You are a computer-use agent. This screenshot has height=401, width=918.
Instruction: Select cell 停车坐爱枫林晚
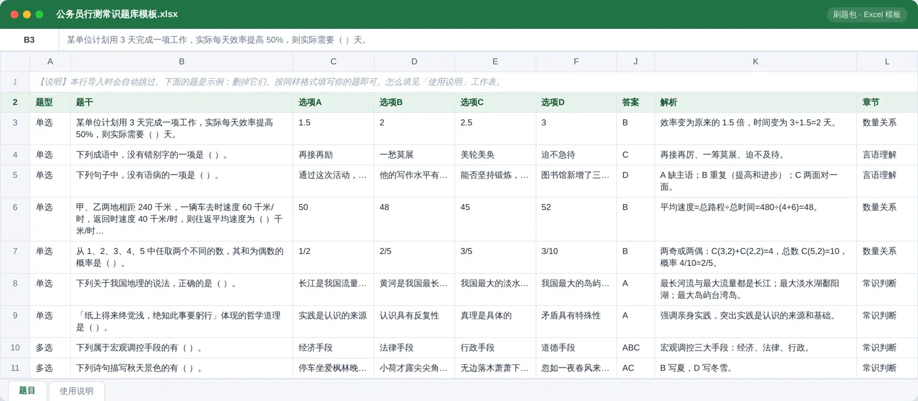333,368
